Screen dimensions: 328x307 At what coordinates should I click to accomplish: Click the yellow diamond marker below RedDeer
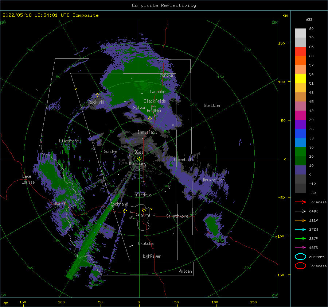150,118
